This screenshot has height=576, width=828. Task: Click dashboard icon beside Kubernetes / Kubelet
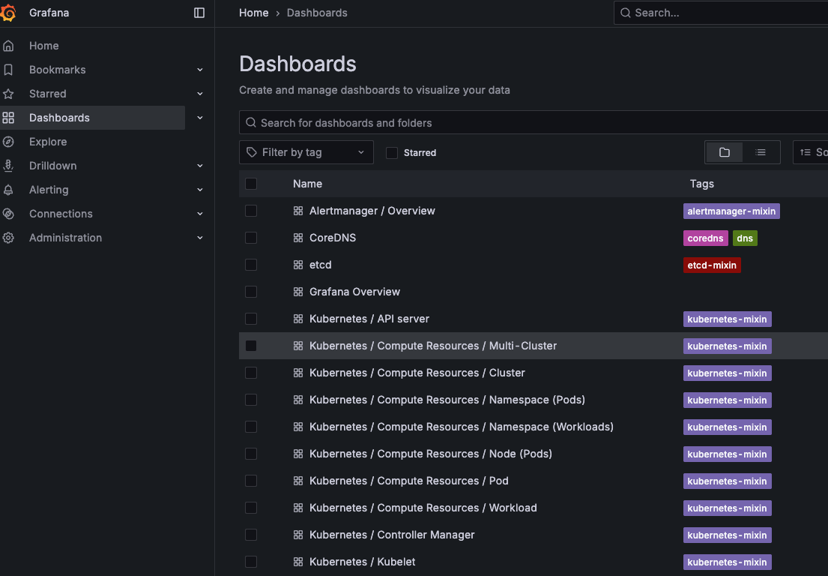click(298, 562)
